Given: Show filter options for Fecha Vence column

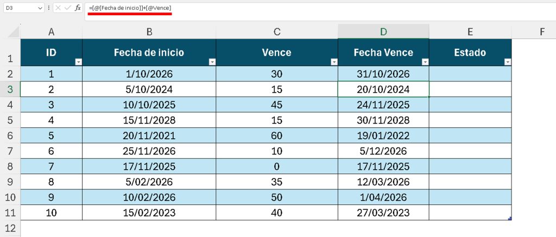Looking at the screenshot, I should pyautogui.click(x=425, y=62).
